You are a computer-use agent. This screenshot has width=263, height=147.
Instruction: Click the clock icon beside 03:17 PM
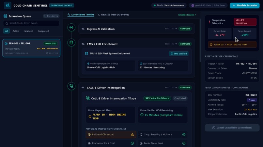[x=47, y=53]
